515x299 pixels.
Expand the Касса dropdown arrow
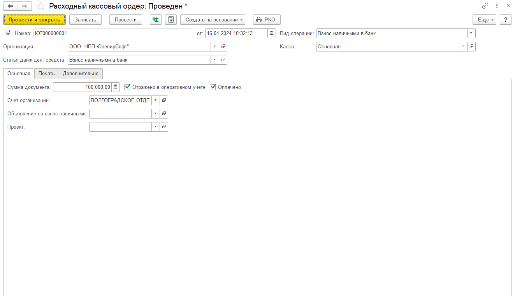tap(463, 46)
